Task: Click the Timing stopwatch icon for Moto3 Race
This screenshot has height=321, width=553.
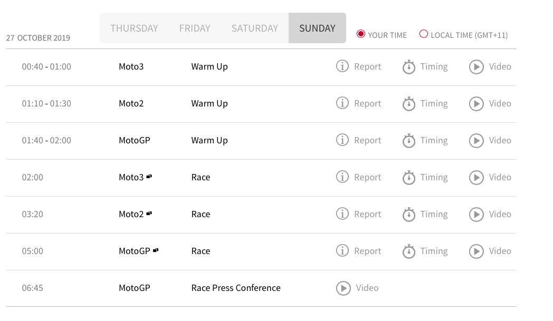Action: tap(409, 177)
